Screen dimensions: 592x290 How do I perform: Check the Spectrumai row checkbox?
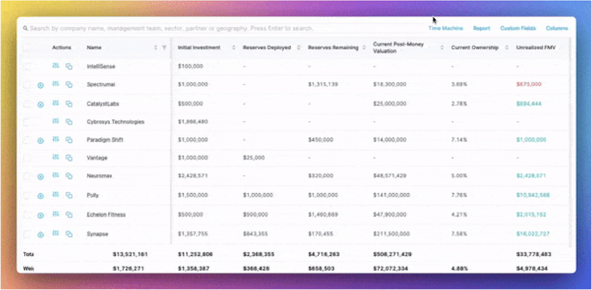27,85
